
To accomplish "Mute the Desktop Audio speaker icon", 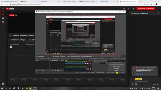I will 88,69.
